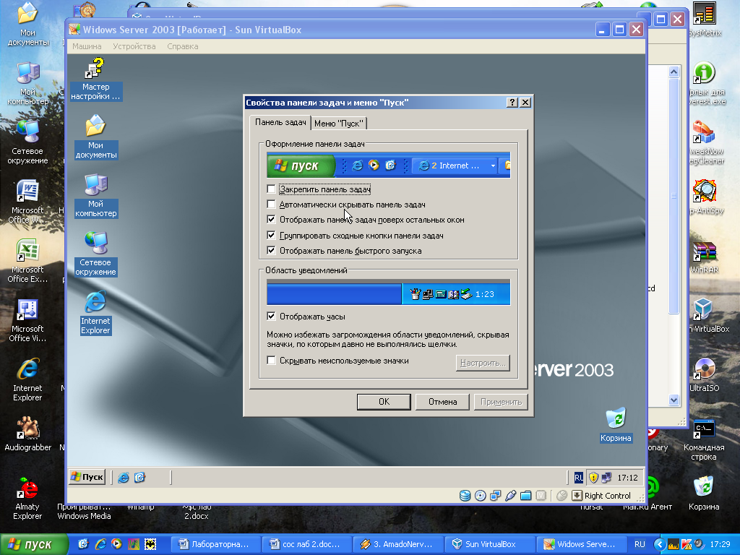Click host Kaspersky tray icon
The image size is (740, 555).
(x=687, y=544)
